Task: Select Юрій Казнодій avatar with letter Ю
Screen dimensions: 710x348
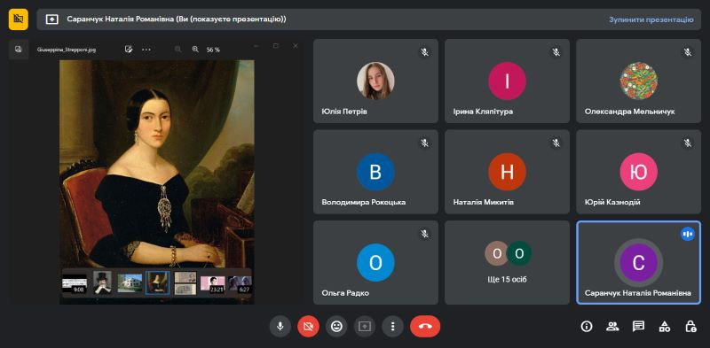Action: [638, 172]
